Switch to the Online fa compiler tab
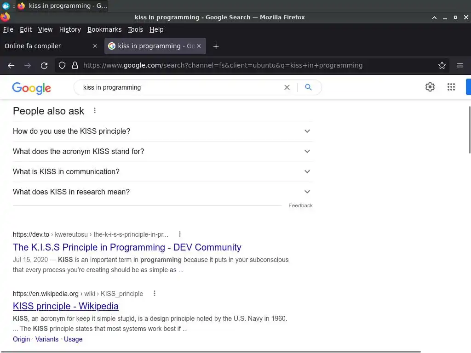Viewport: 471px width, 353px height. (52, 46)
